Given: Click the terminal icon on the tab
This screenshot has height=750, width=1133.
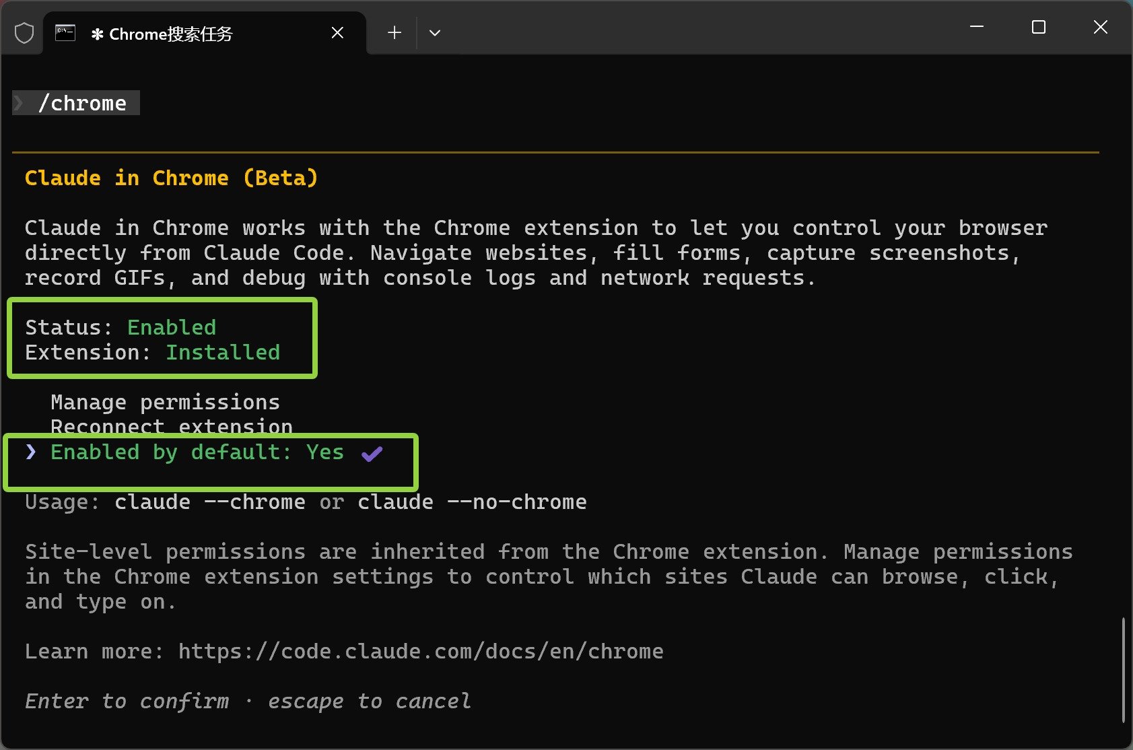Looking at the screenshot, I should (65, 33).
